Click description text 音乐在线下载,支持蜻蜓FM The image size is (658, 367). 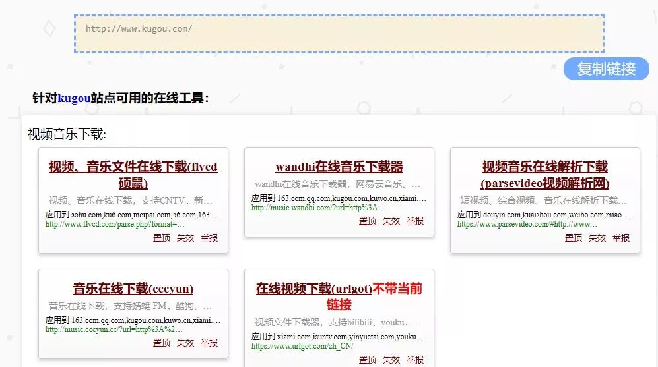point(131,306)
